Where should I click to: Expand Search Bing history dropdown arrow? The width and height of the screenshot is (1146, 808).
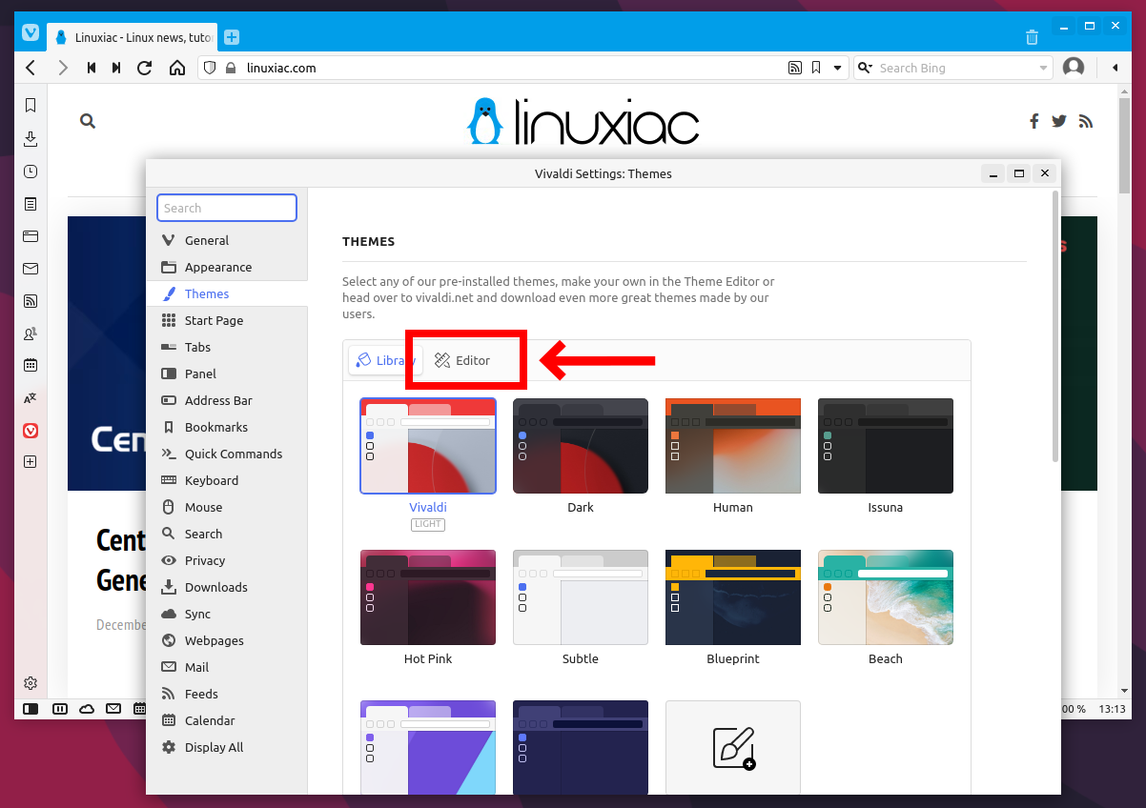1043,68
